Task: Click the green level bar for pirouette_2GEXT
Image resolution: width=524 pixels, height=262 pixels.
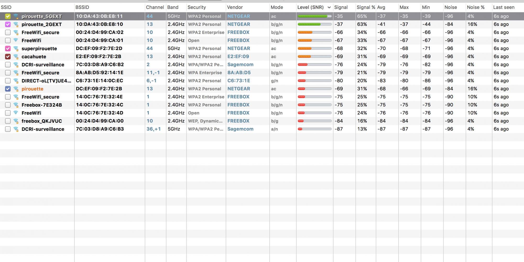Action: pyautogui.click(x=315, y=24)
